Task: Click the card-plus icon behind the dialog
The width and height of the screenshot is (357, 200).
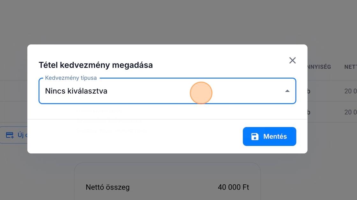Action: (10, 135)
